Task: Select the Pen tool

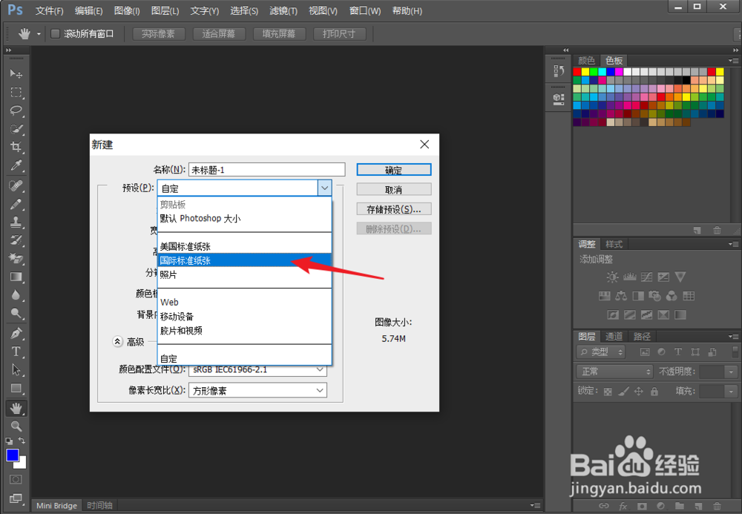Action: [16, 332]
